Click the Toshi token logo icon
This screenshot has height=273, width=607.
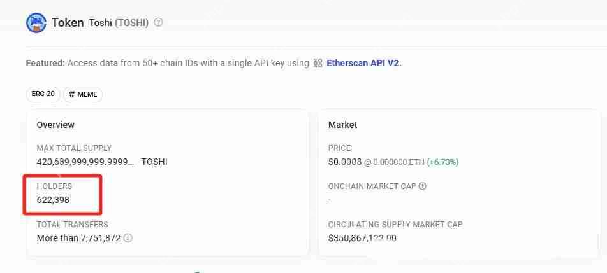pyautogui.click(x=36, y=23)
